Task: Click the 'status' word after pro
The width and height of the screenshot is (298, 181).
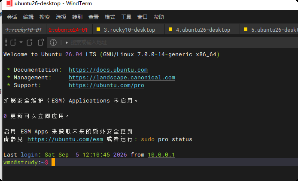Action: point(182,139)
